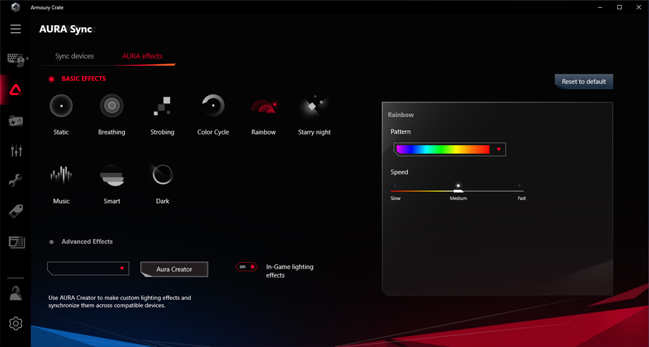Click the Reset to default button
Screen dimensions: 649x347
point(583,82)
